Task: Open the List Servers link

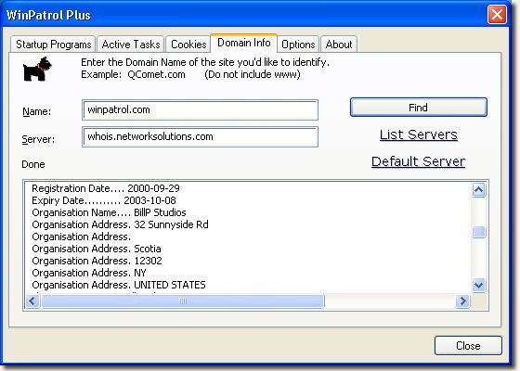Action: point(419,134)
